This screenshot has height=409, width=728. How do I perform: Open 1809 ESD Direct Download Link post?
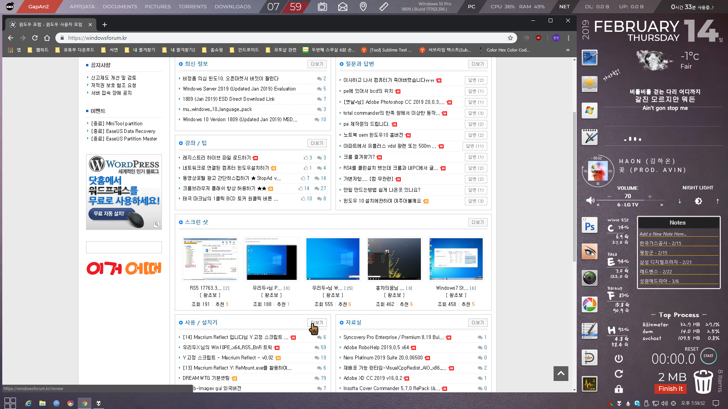pyautogui.click(x=229, y=99)
